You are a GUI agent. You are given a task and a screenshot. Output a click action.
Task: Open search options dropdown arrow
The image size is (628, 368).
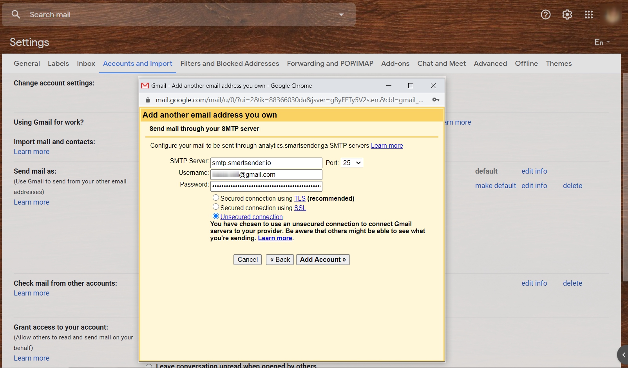pyautogui.click(x=341, y=15)
